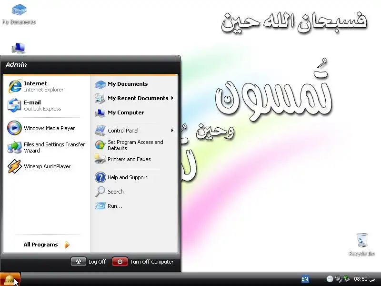This screenshot has width=381, height=286.
Task: Click the Help and Support question mark icon
Action: [x=100, y=177]
